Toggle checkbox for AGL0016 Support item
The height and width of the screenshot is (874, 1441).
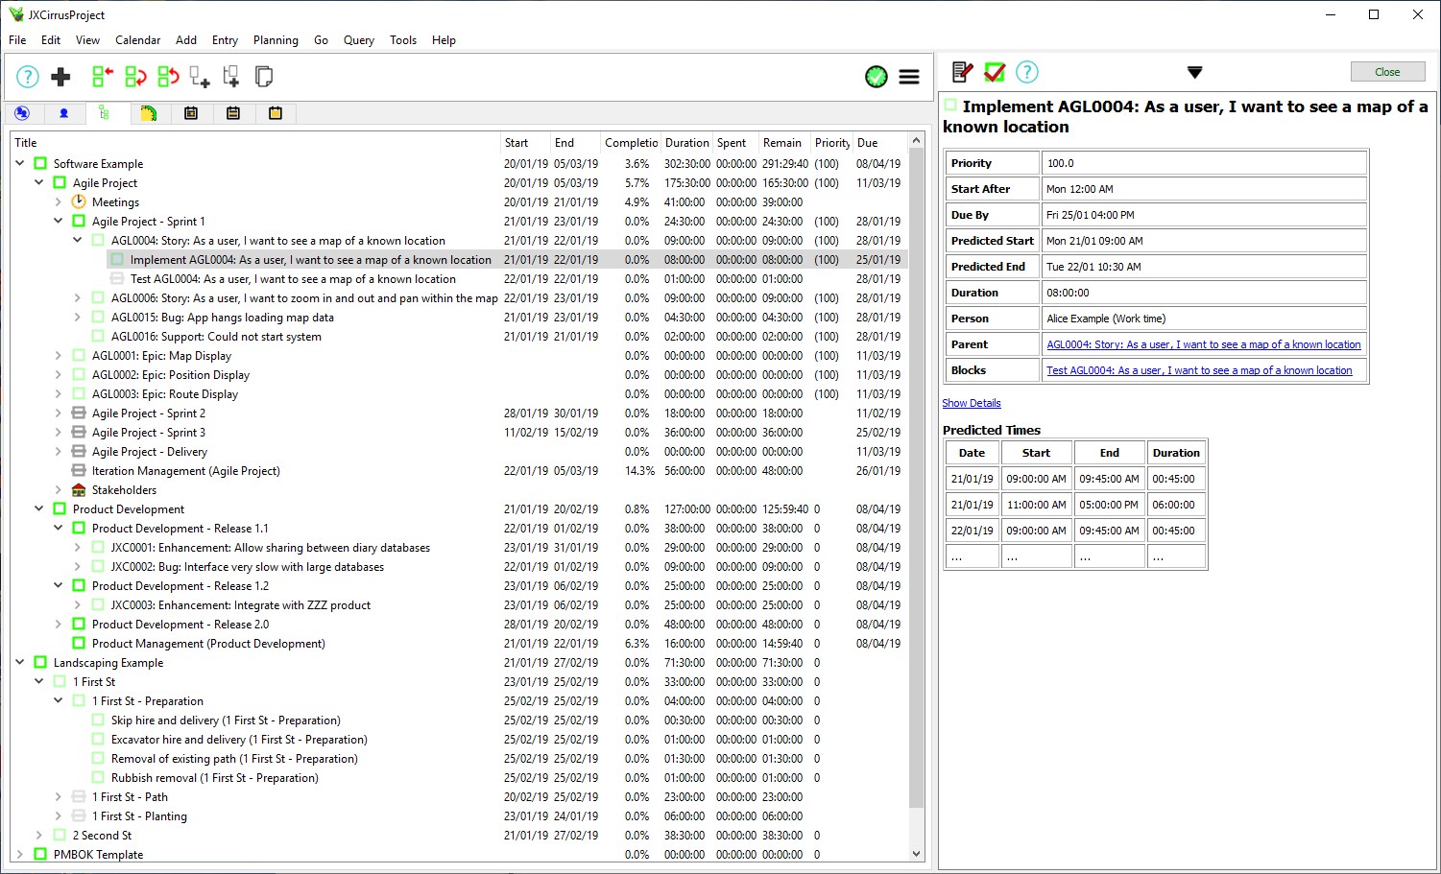[x=98, y=337]
